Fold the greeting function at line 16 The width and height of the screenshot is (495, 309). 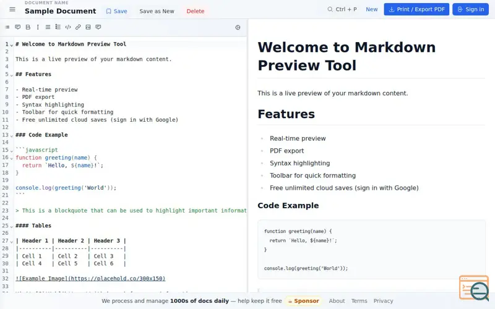[x=11, y=158]
